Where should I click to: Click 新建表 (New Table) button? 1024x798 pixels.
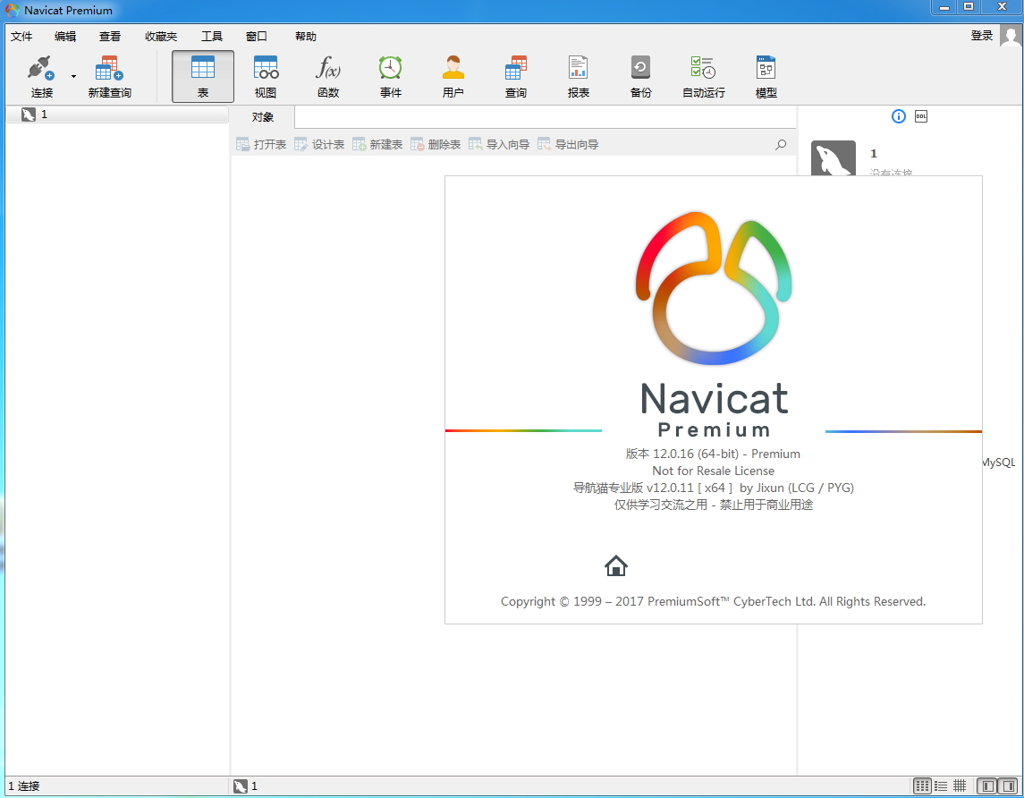[x=377, y=144]
